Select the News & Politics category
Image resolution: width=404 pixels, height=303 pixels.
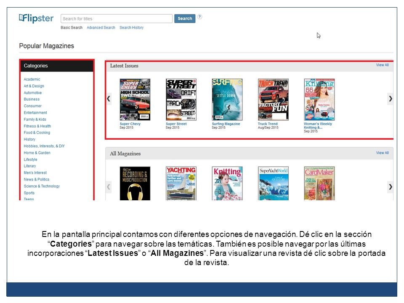coord(37,179)
